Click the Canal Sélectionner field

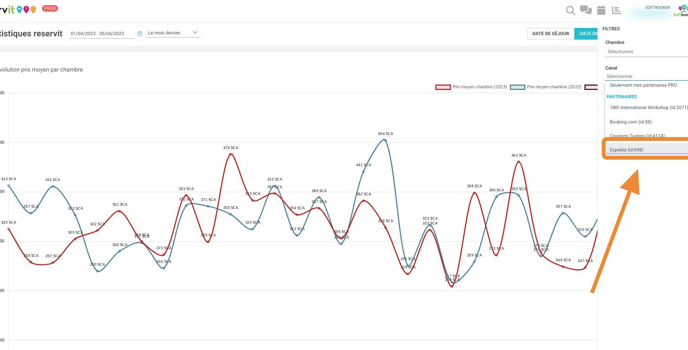point(646,76)
